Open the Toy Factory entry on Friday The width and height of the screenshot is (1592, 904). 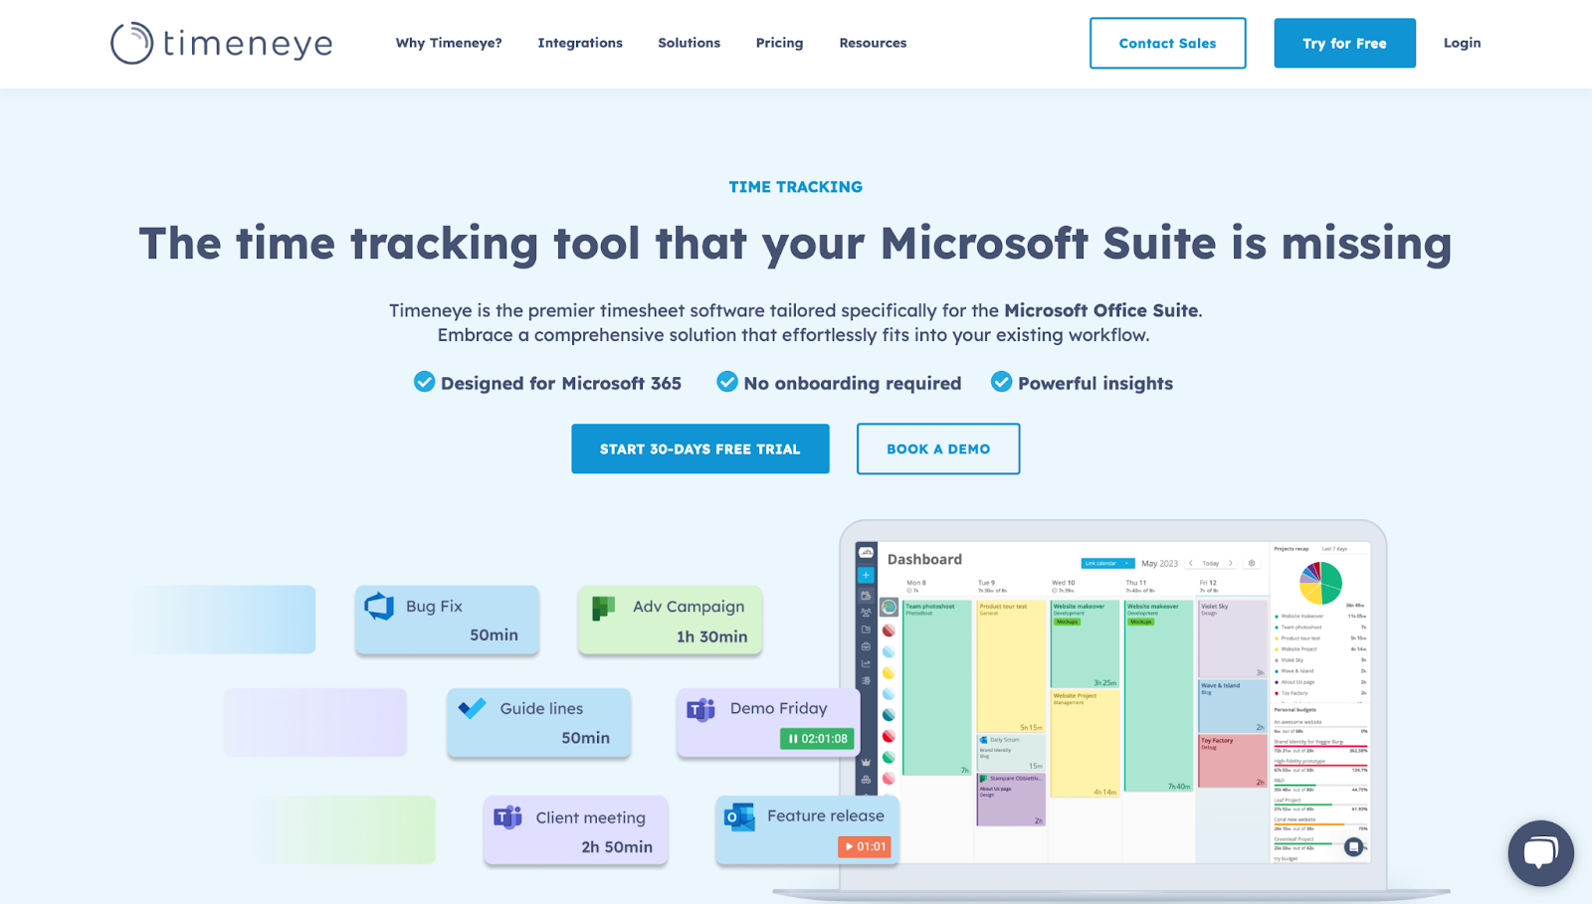pos(1233,761)
